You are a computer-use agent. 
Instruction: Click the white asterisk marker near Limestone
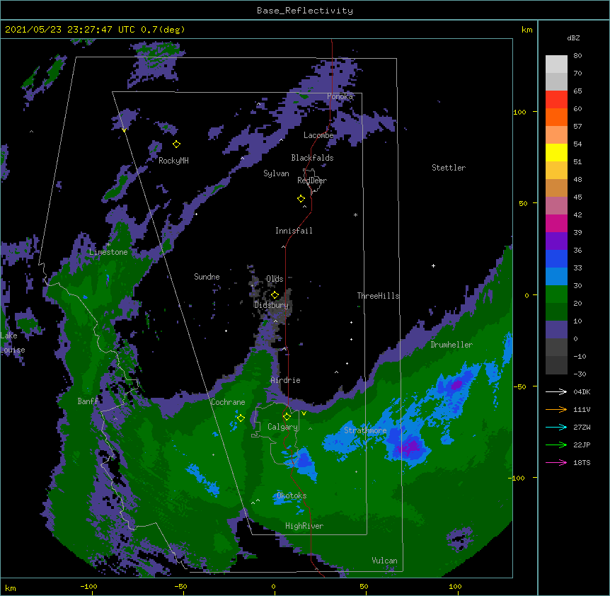click(x=109, y=245)
